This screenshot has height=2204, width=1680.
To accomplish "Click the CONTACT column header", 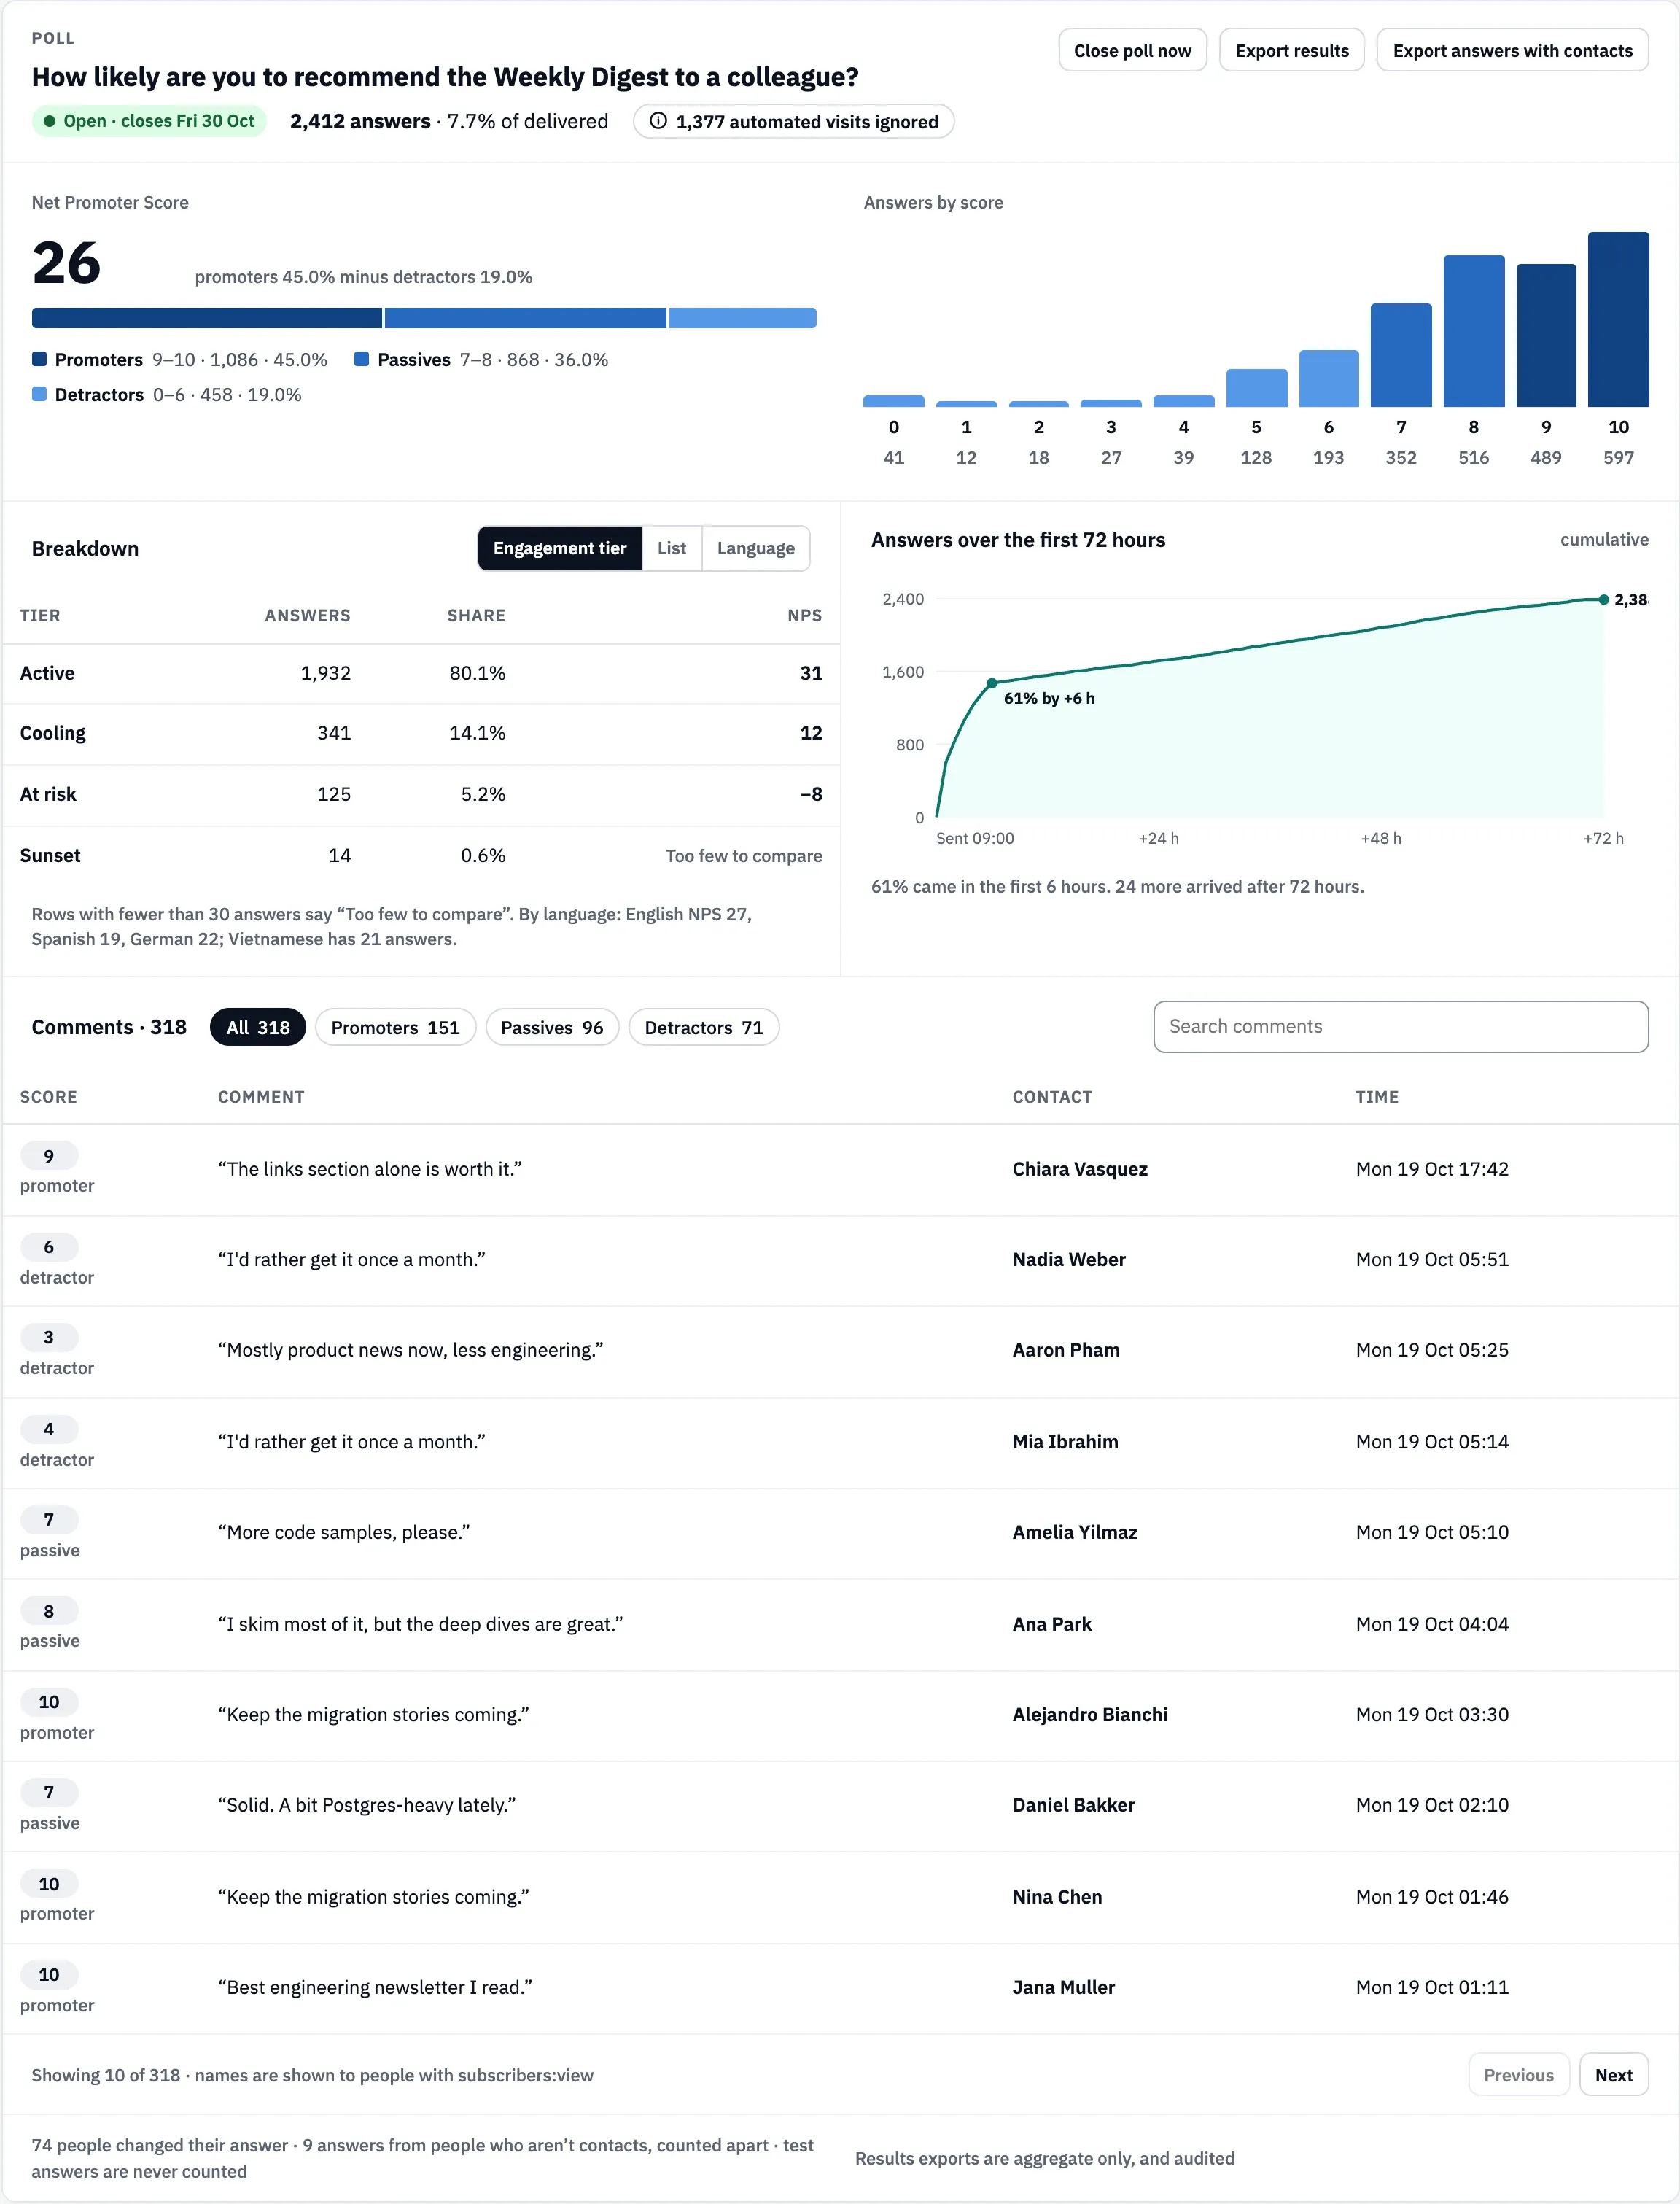I will click(x=1052, y=1096).
